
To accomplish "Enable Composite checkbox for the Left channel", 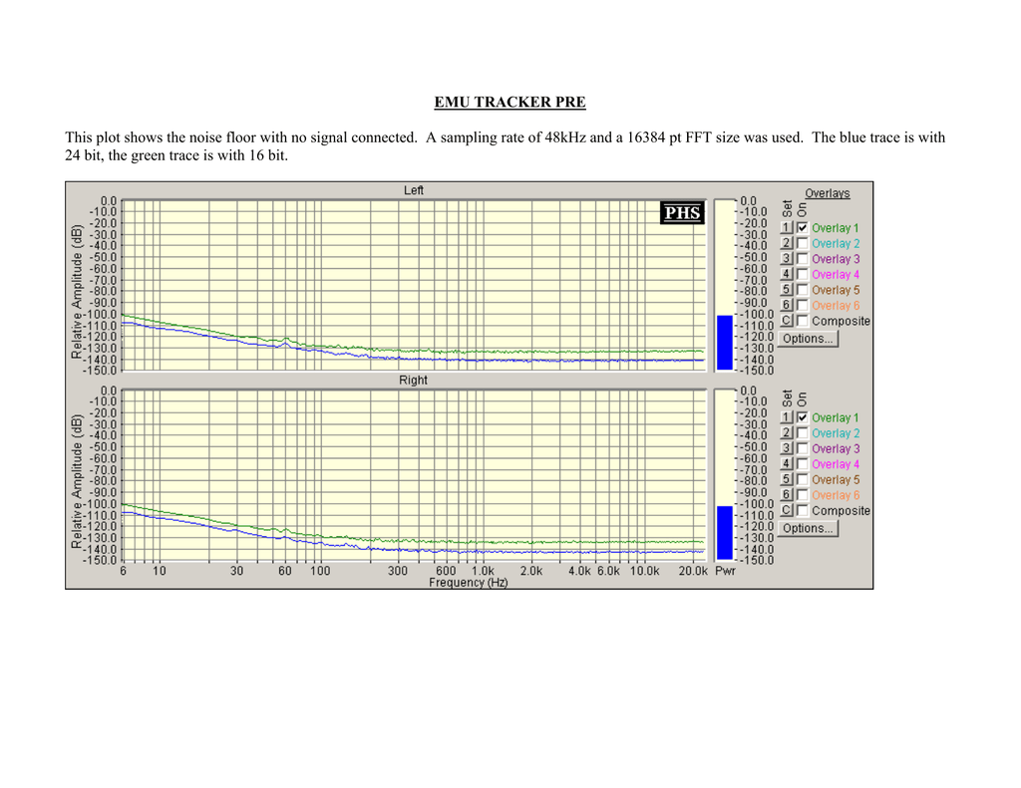I will click(x=803, y=321).
